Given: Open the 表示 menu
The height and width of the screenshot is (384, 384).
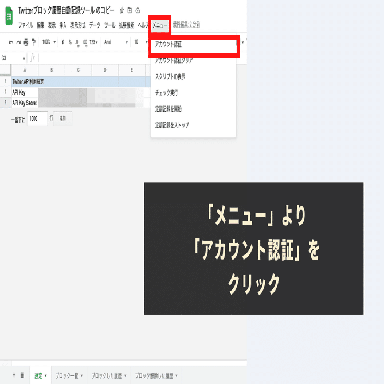Looking at the screenshot, I should (52, 25).
